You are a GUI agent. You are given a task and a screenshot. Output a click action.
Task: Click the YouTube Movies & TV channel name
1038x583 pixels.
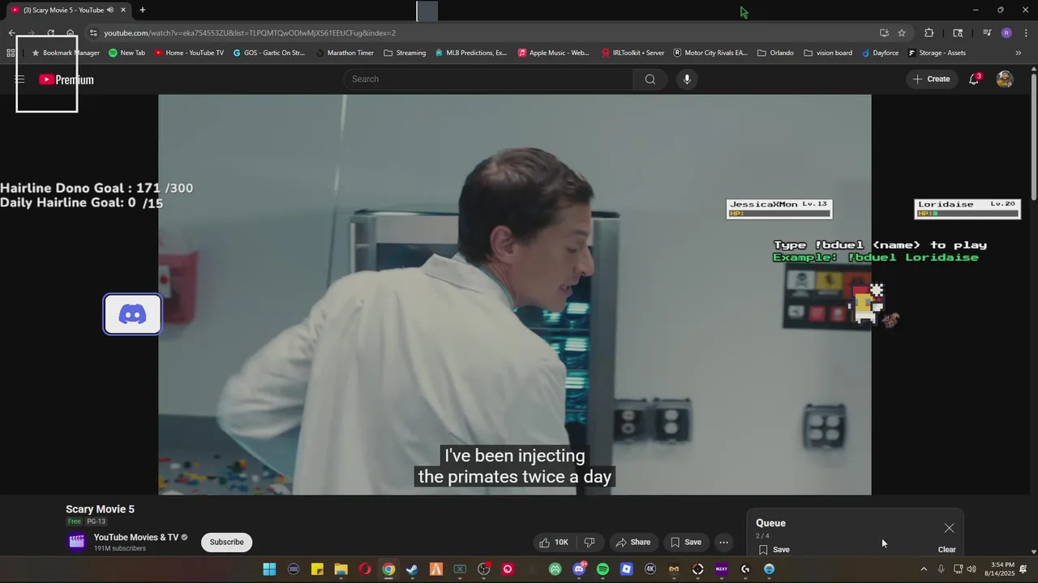pyautogui.click(x=136, y=538)
